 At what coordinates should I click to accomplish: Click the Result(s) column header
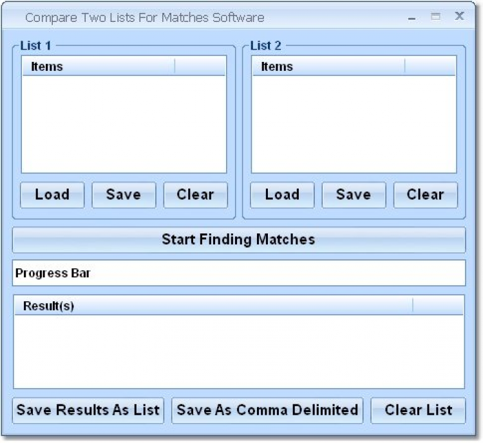tap(213, 306)
